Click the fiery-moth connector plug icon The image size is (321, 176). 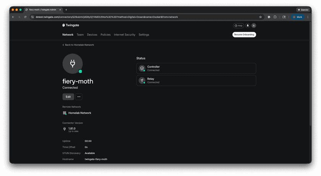coord(72,63)
